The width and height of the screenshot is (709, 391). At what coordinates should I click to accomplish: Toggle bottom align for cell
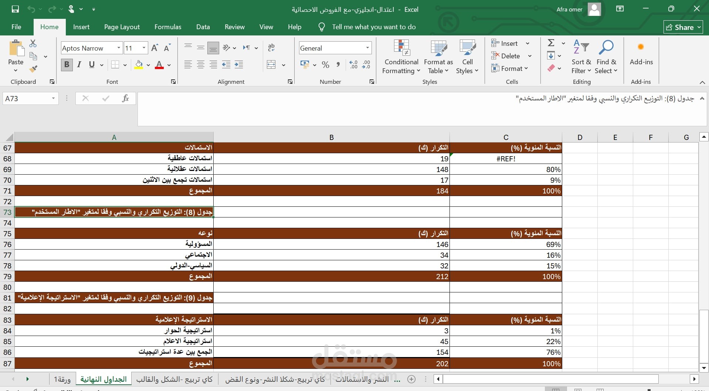coord(213,48)
